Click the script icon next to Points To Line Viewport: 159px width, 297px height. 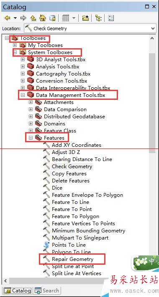(x=46, y=245)
